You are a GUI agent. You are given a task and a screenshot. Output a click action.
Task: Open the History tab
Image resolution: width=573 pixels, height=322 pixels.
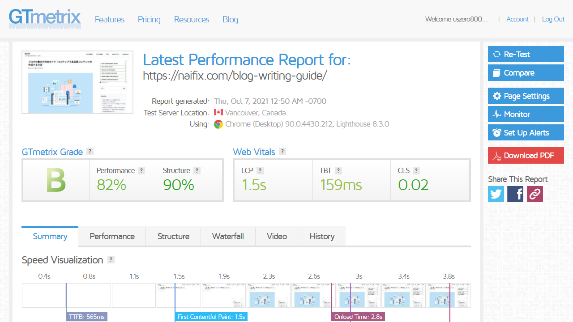coord(322,236)
